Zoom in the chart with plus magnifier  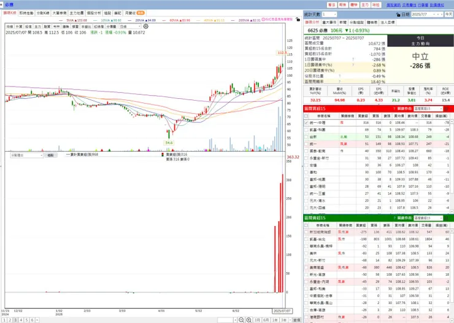point(248,320)
